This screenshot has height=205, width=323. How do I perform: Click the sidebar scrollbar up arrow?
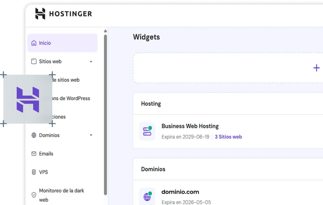pos(105,31)
